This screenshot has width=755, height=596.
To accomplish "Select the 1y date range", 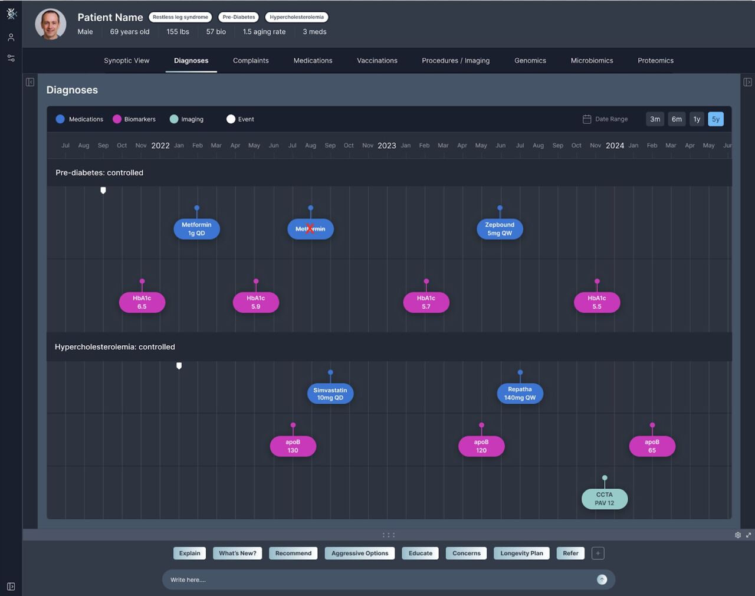I will [697, 119].
